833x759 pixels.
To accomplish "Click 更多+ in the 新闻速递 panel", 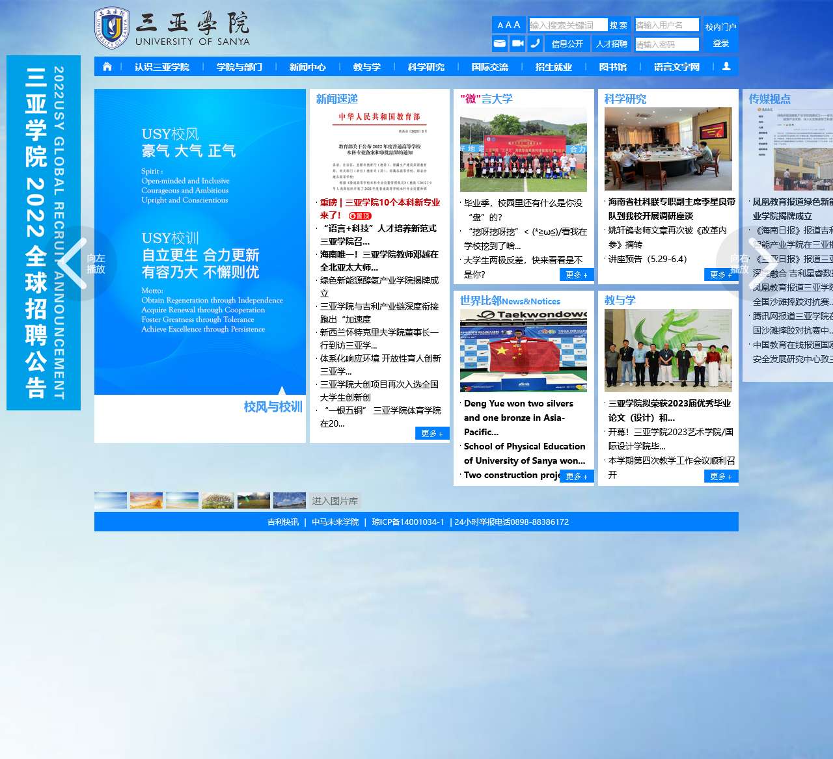I will [431, 433].
